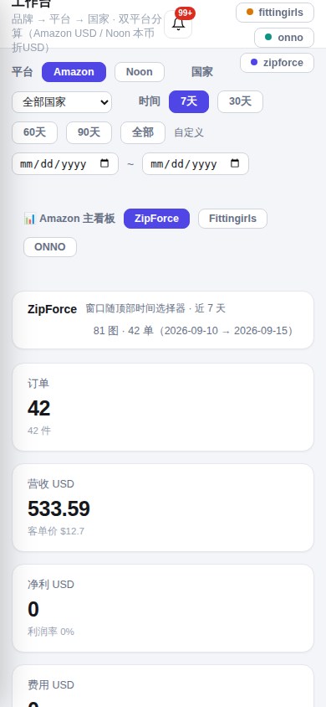Viewport: 326px width, 707px height.
Task: Select the 30天 time range
Action: 240,101
